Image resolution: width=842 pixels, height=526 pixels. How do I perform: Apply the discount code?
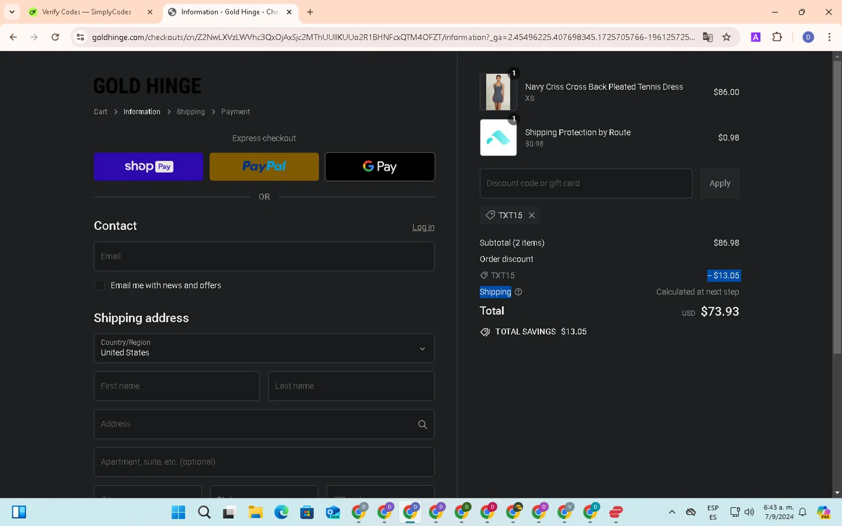tap(720, 183)
